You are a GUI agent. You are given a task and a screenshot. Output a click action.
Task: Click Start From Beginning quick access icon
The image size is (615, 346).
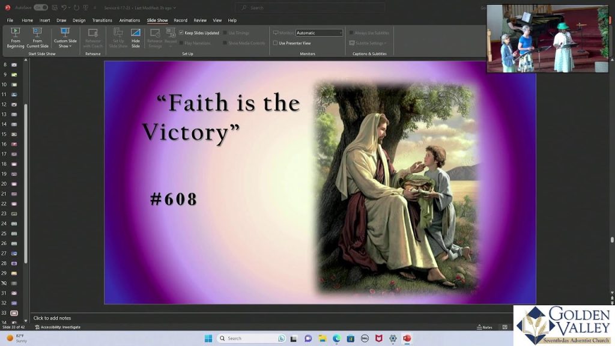coord(85,7)
